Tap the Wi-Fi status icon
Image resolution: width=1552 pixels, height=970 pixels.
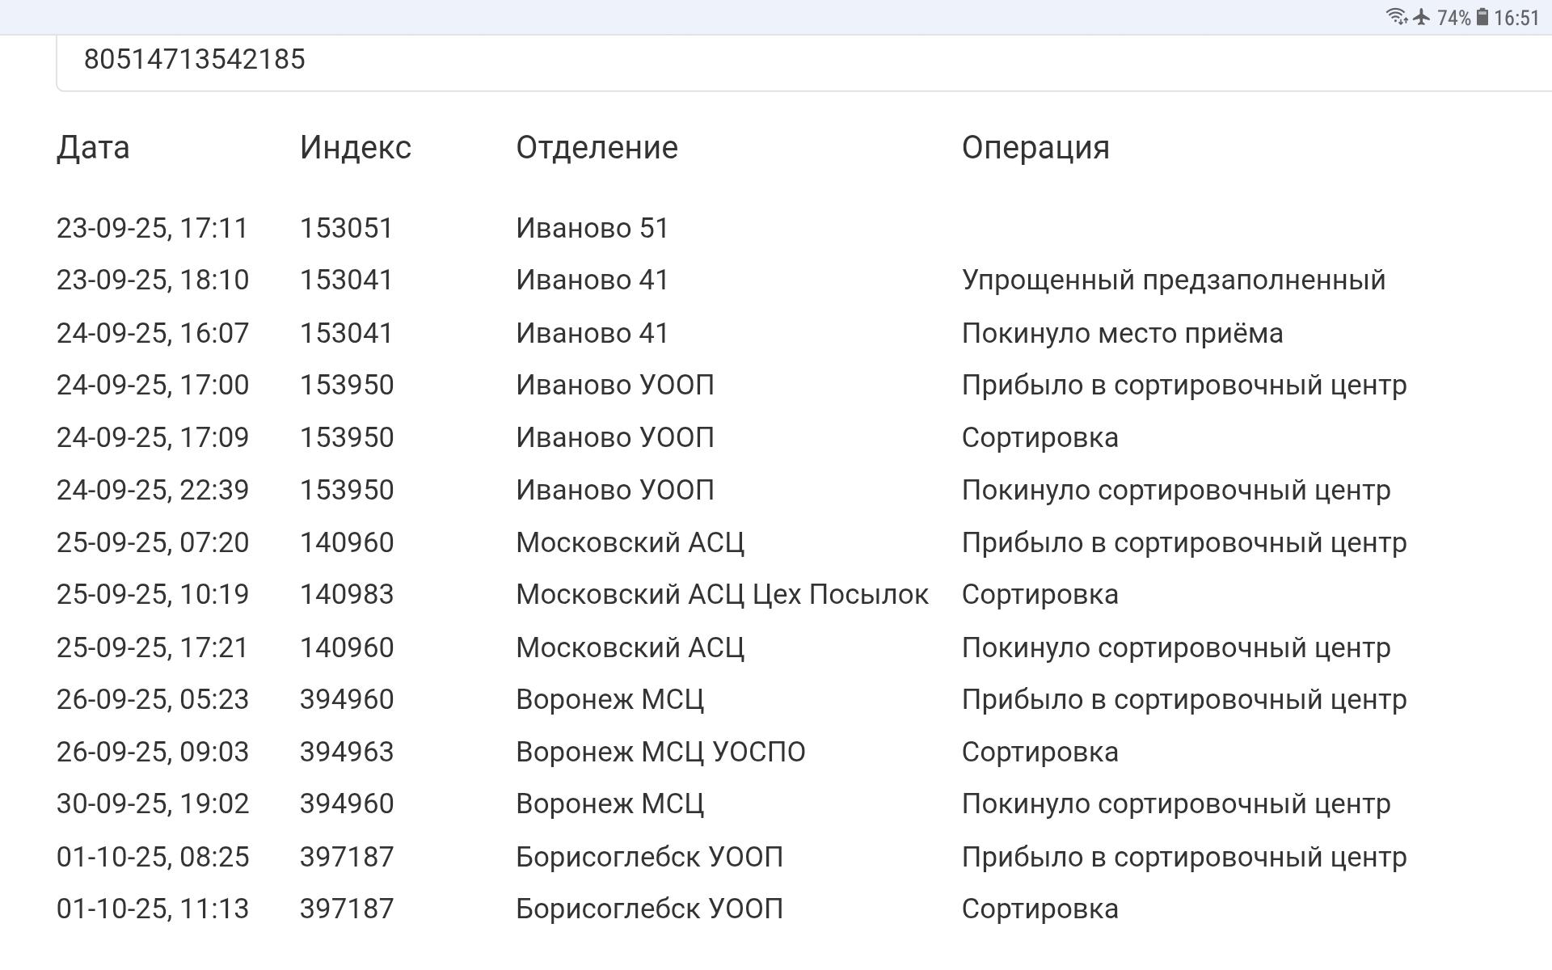(1396, 17)
